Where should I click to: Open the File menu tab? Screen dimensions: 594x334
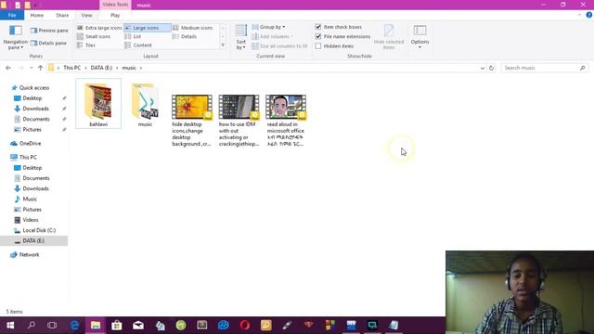click(x=12, y=15)
